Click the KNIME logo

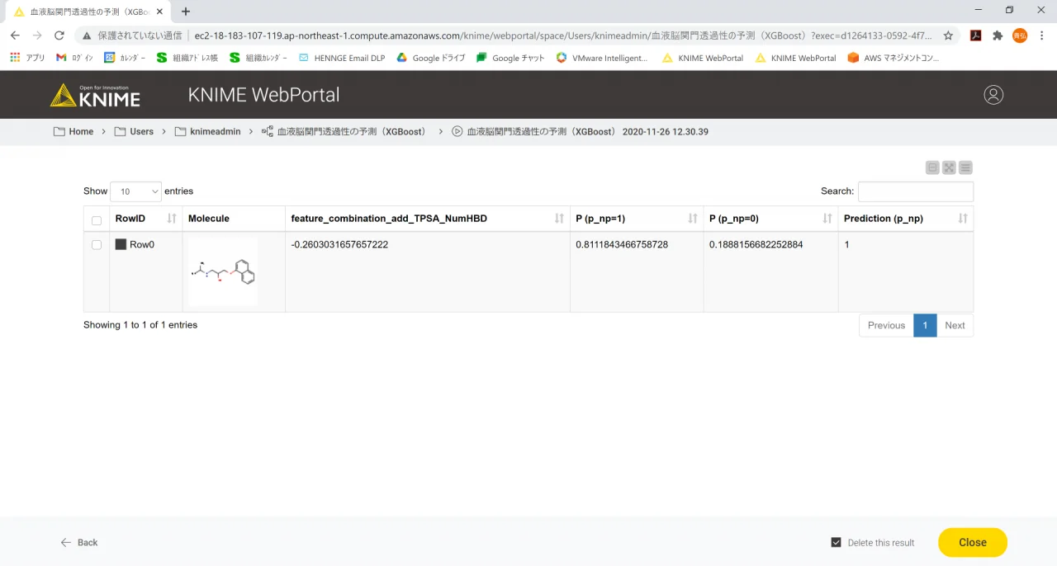(95, 95)
